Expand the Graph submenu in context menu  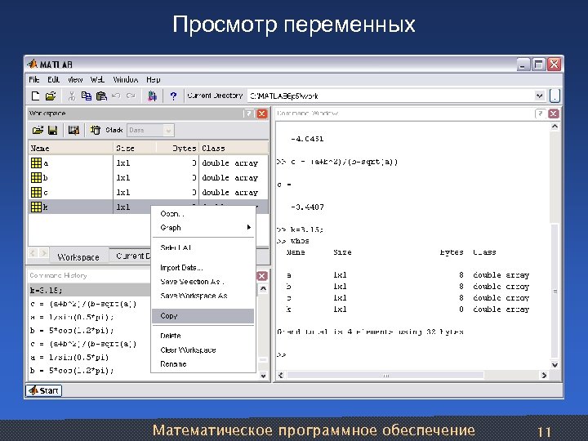tap(203, 228)
